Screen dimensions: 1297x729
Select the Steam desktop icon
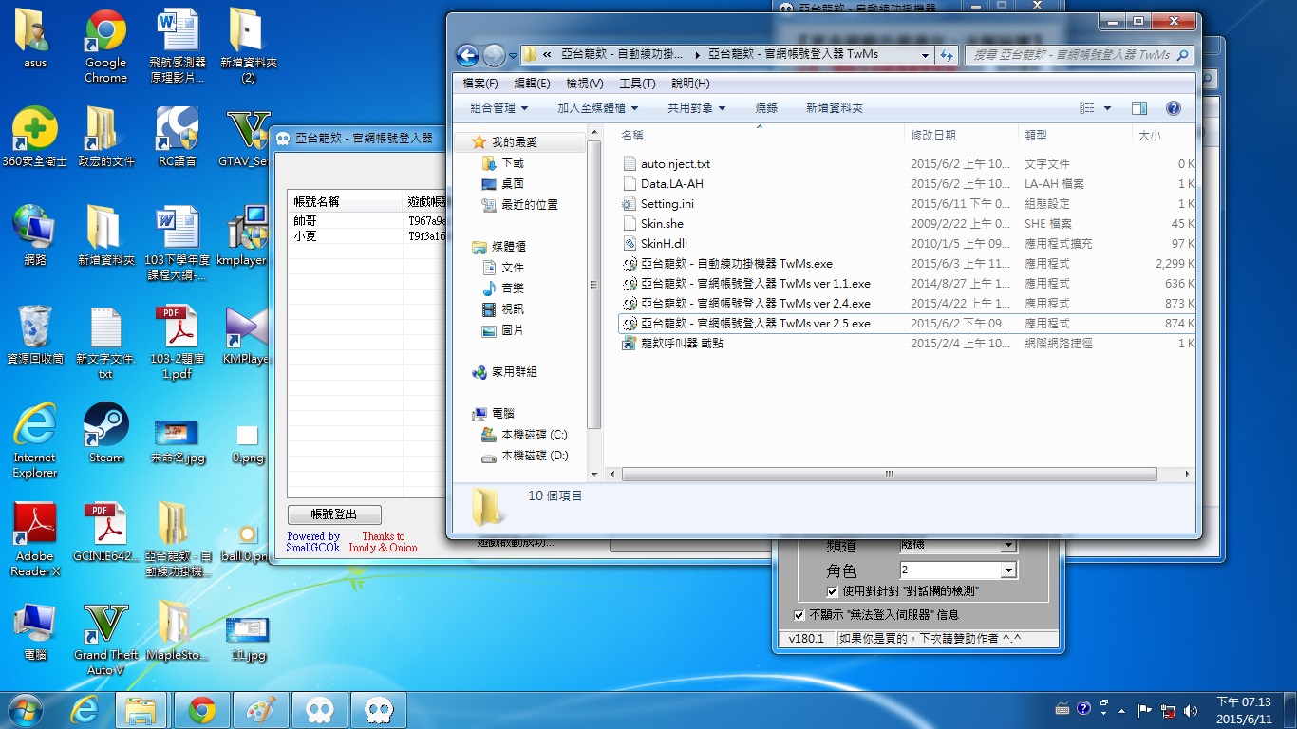106,433
